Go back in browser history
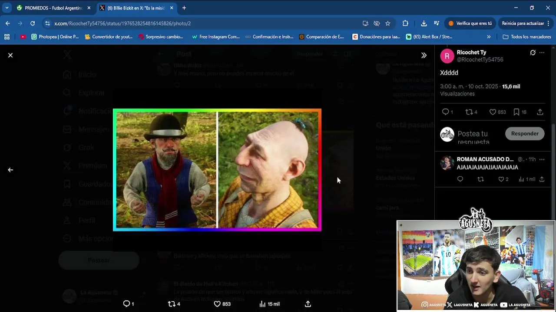This screenshot has height=312, width=556. (8, 23)
